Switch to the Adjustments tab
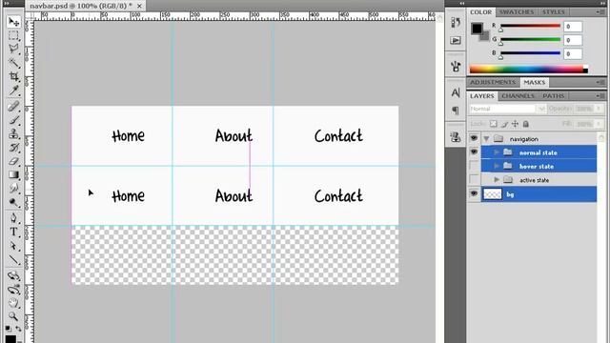The image size is (610, 343). [493, 82]
